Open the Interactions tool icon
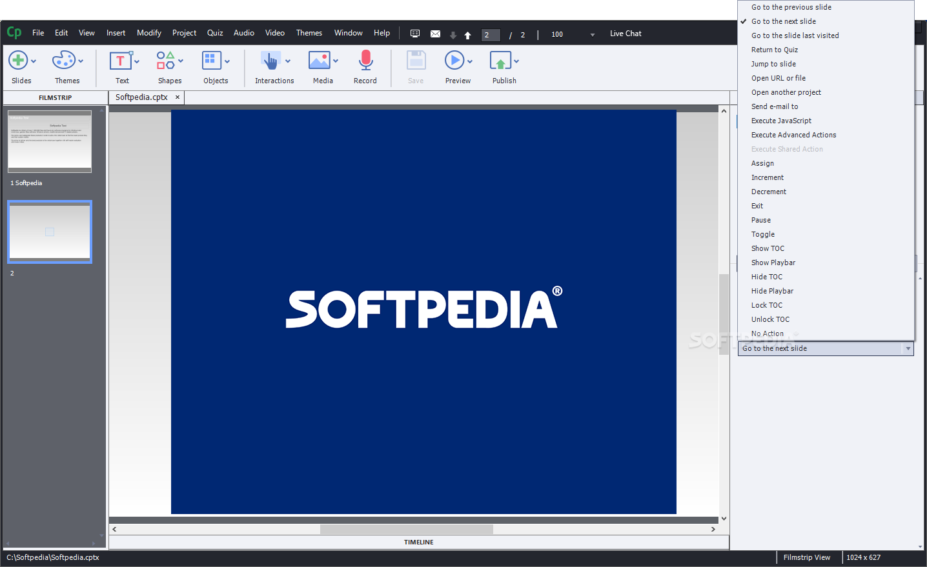 tap(270, 61)
